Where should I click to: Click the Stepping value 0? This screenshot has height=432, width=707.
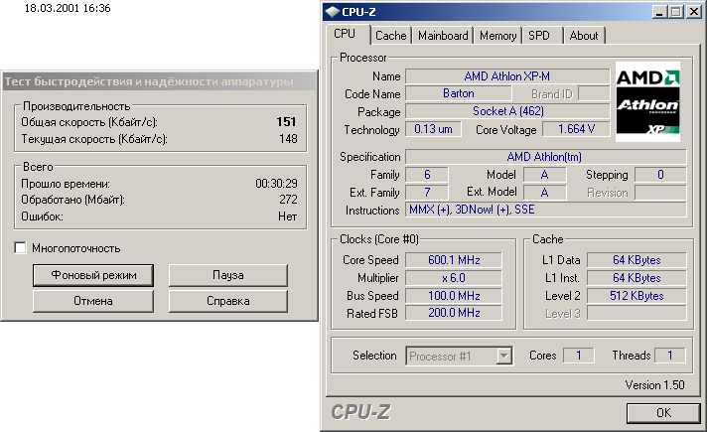click(x=660, y=175)
